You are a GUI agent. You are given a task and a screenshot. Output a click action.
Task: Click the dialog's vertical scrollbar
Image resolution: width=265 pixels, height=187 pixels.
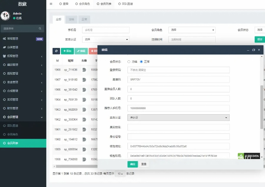[x=261, y=107]
